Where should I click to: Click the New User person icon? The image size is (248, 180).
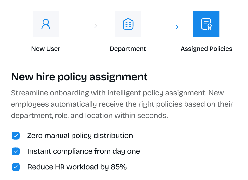(46, 24)
